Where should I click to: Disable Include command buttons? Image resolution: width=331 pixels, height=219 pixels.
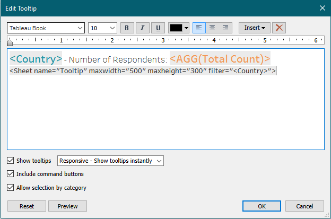point(11,174)
